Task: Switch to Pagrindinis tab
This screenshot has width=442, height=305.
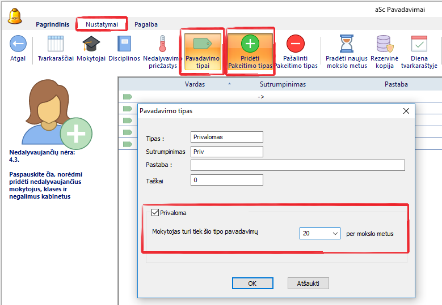Action: [x=52, y=24]
